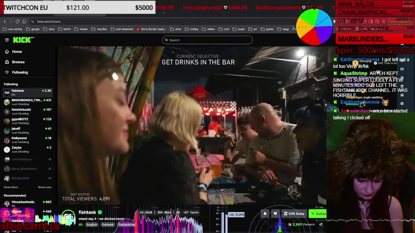Screen dimensions: 415x233
Task: Click the 'fishtanklive' stream tag
Action: pyautogui.click(x=127, y=225)
